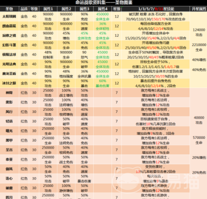Click the 属性3 column header
207x199 pixels.
click(x=84, y=9)
